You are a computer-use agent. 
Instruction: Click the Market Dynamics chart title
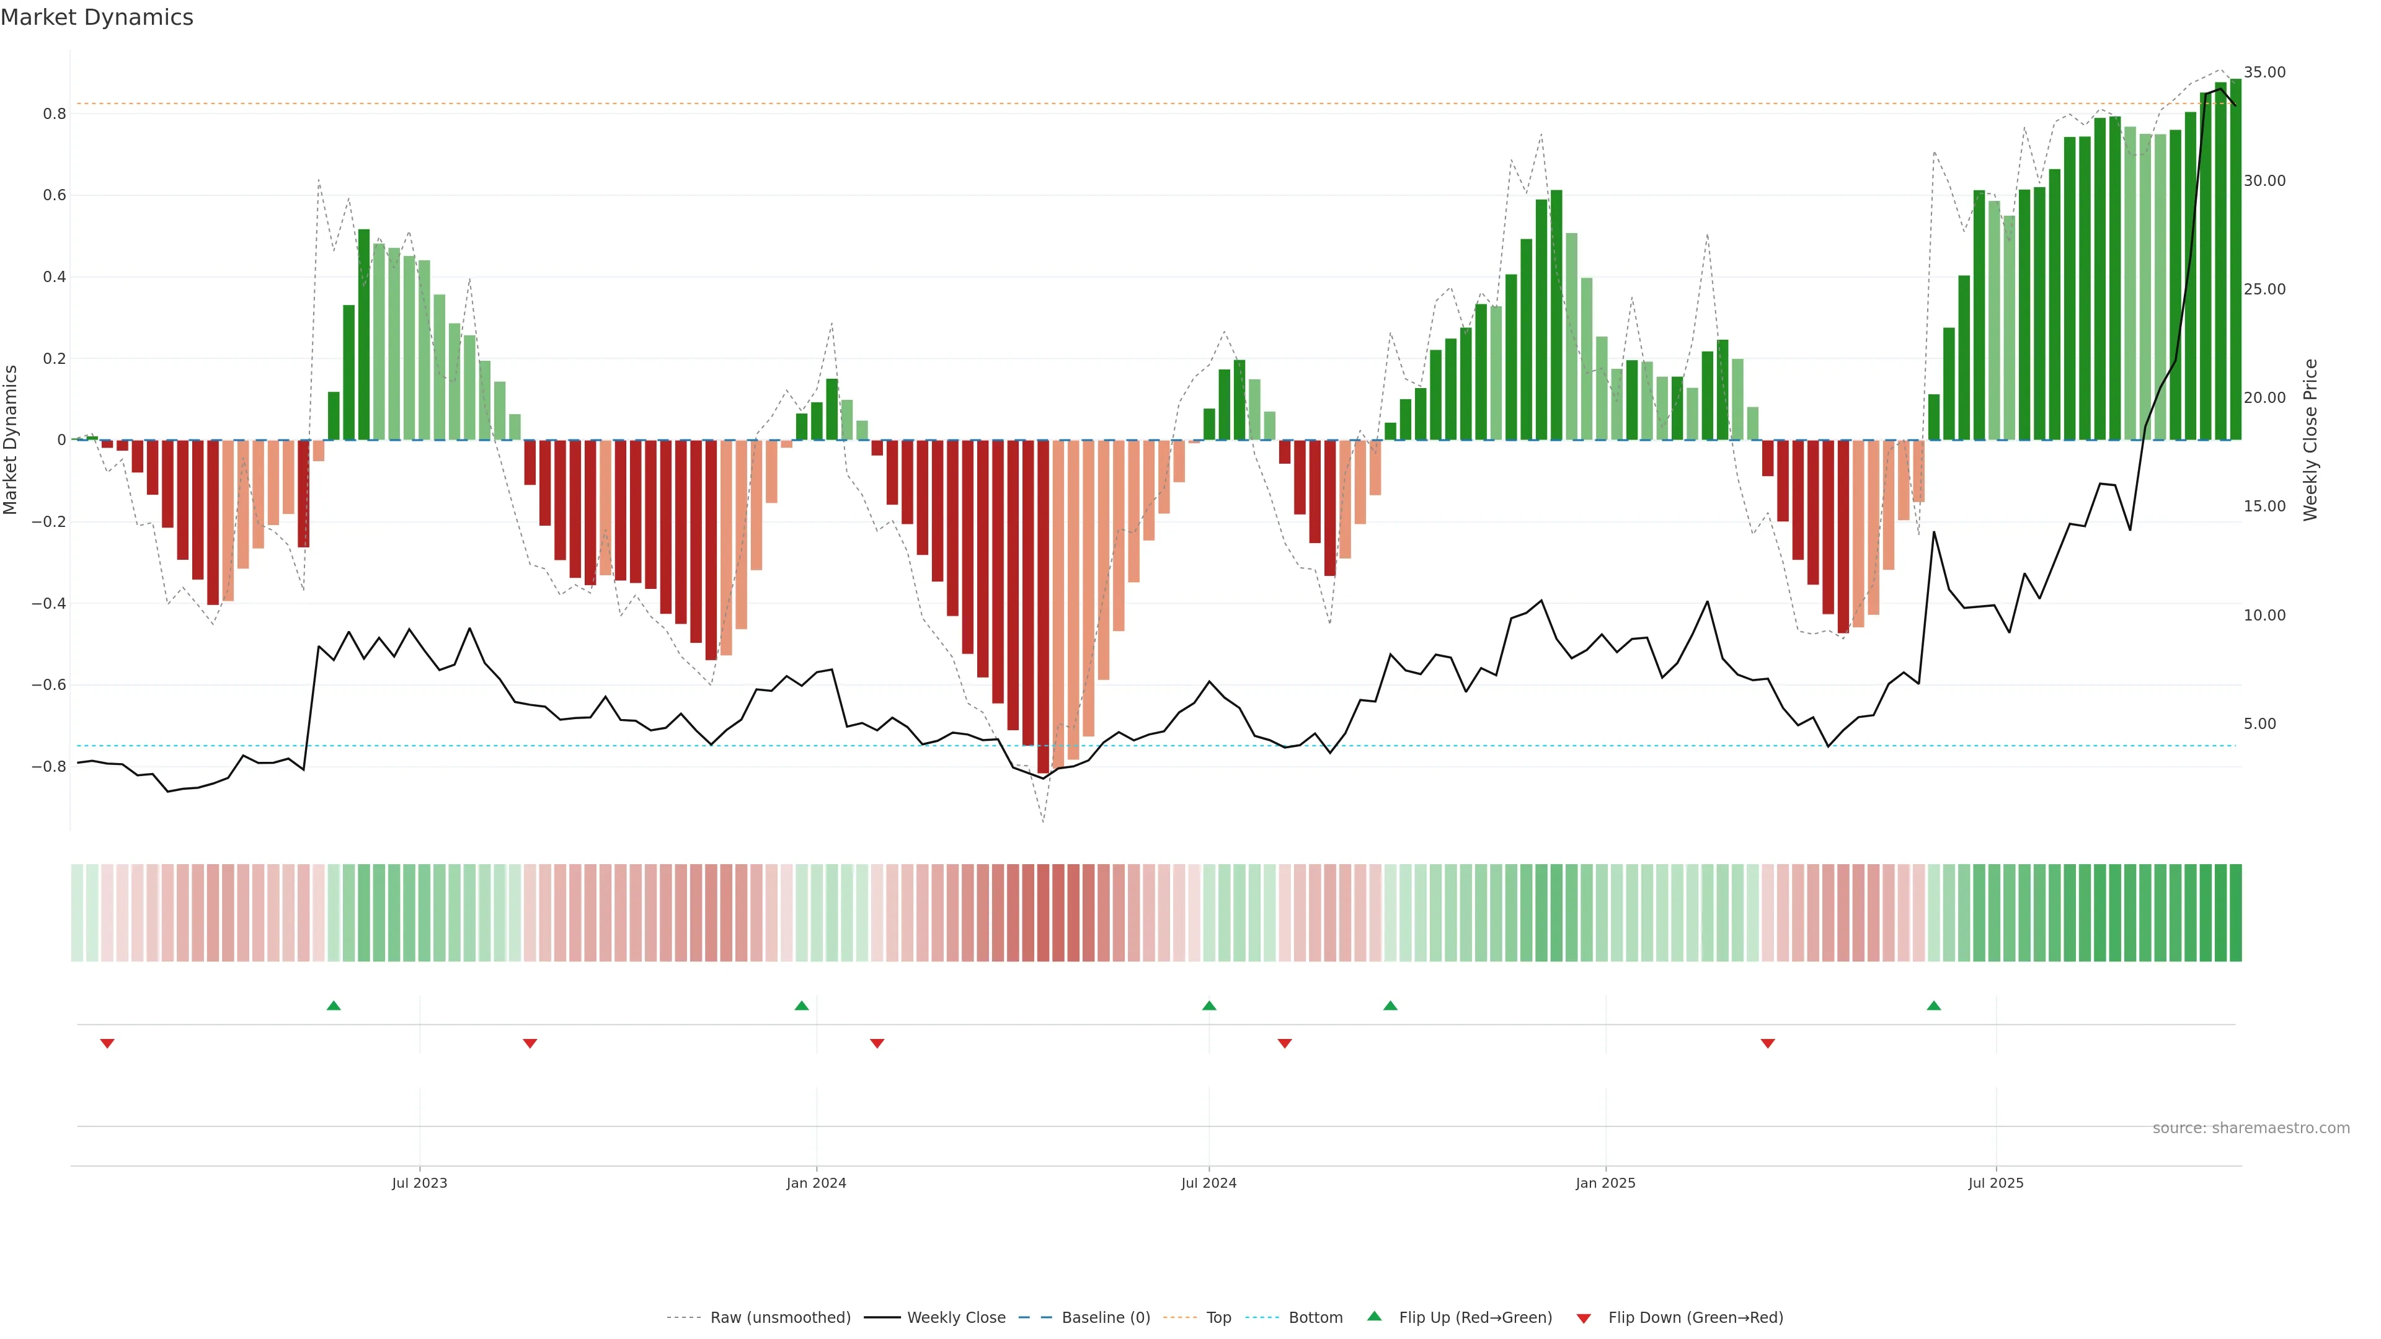[x=97, y=17]
